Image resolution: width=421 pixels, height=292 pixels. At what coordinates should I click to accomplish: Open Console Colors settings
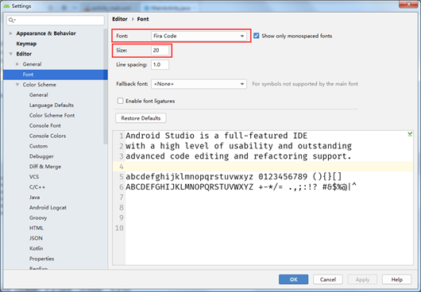pyautogui.click(x=48, y=136)
